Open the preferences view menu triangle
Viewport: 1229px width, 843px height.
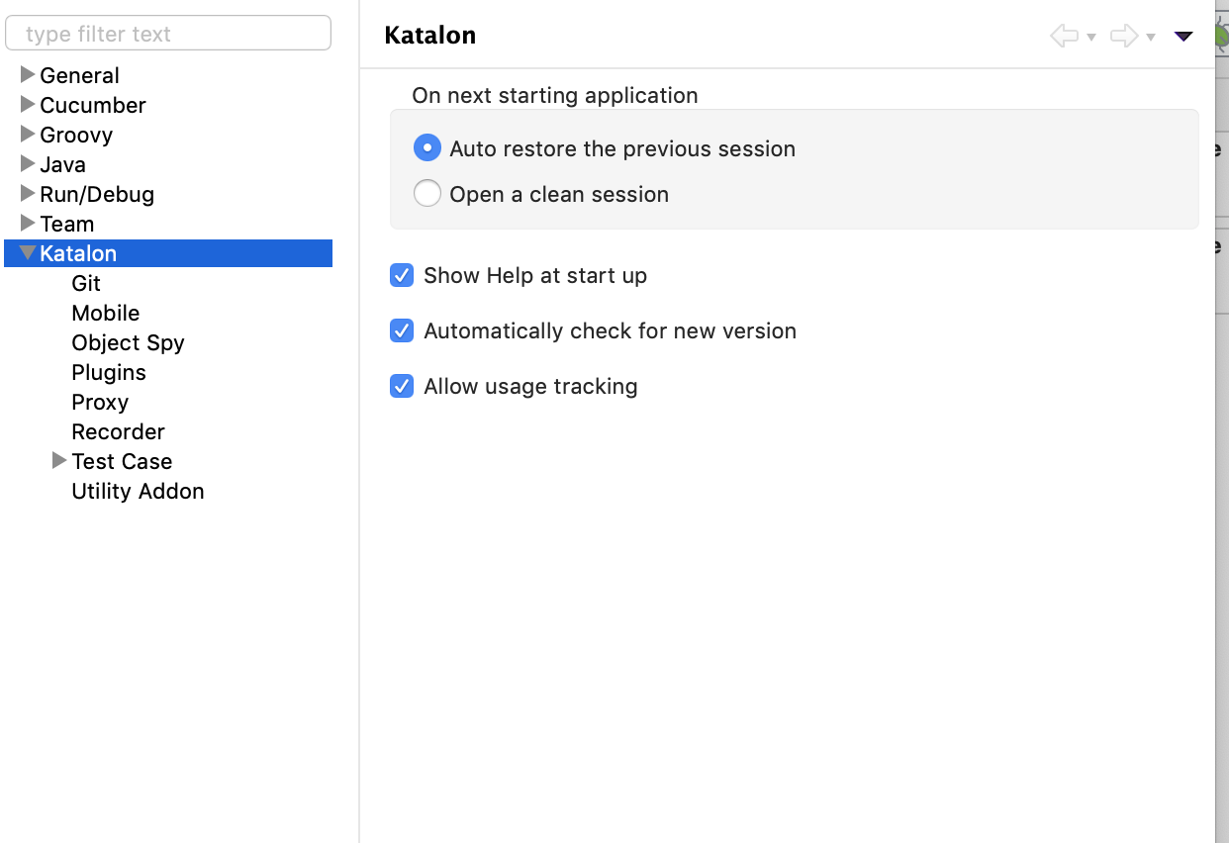(x=1183, y=37)
